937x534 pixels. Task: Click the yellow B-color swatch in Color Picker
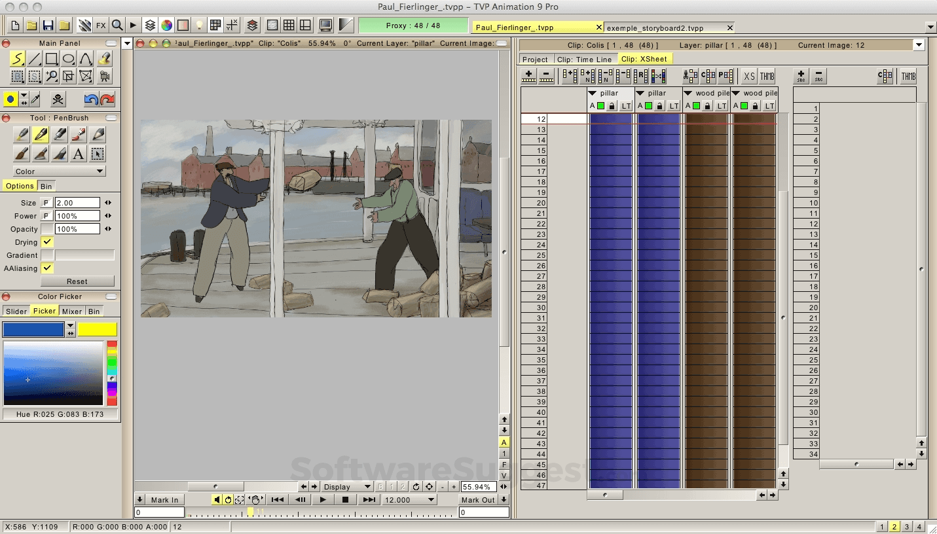(98, 329)
